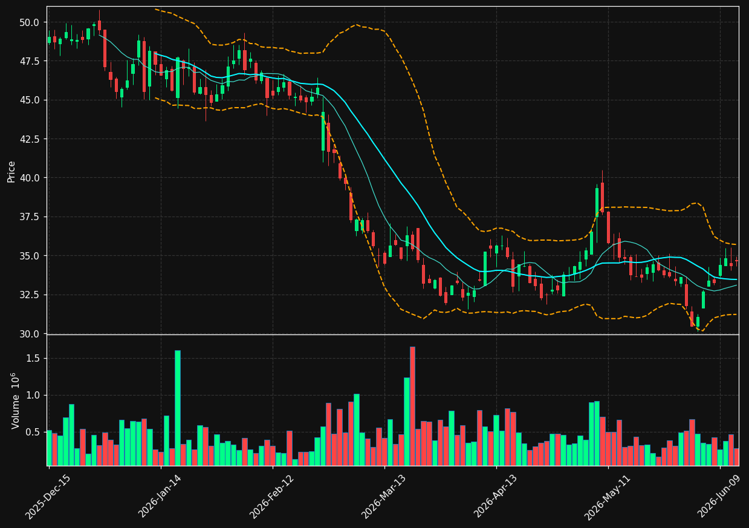Screen dimensions: 749x528
Task: Click the 2026-Apr-13 date label
Action: [x=495, y=497]
